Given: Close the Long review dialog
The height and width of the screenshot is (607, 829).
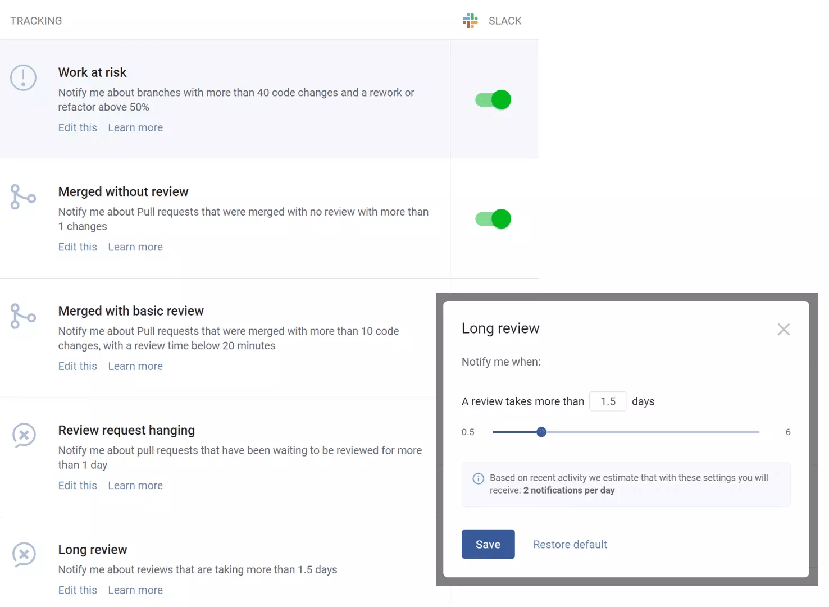Looking at the screenshot, I should [x=784, y=329].
